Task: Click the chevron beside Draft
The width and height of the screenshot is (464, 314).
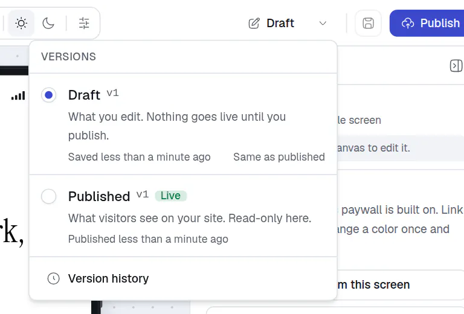Action: point(323,23)
